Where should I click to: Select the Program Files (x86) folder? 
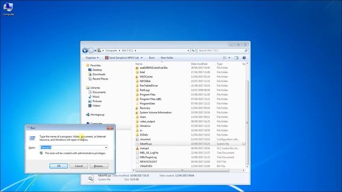(150, 99)
